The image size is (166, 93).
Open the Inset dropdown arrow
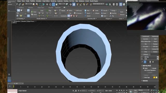coord(107,16)
